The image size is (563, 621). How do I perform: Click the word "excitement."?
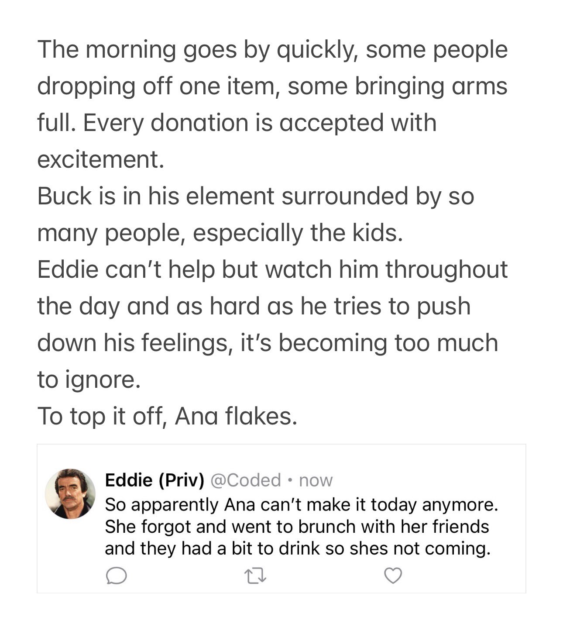pos(101,160)
